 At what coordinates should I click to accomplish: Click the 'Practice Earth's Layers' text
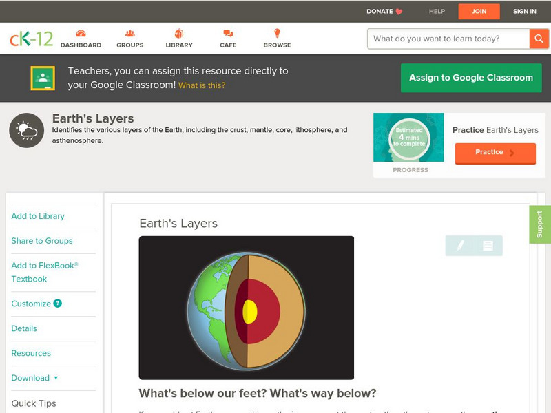click(x=495, y=130)
